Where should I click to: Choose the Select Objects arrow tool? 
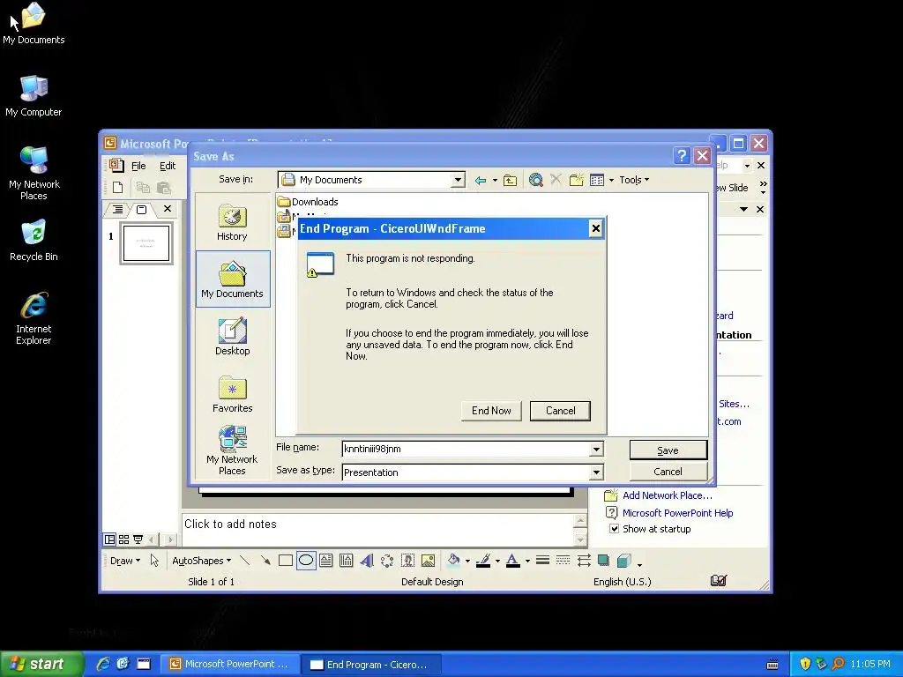click(154, 560)
